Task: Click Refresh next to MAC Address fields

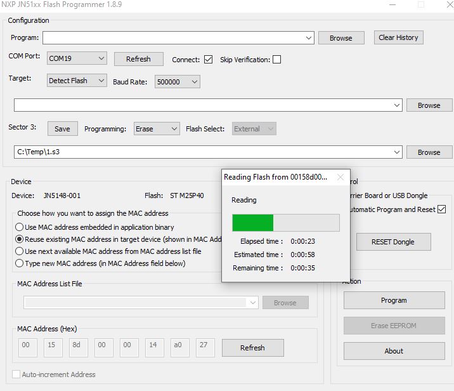Action: pos(253,348)
